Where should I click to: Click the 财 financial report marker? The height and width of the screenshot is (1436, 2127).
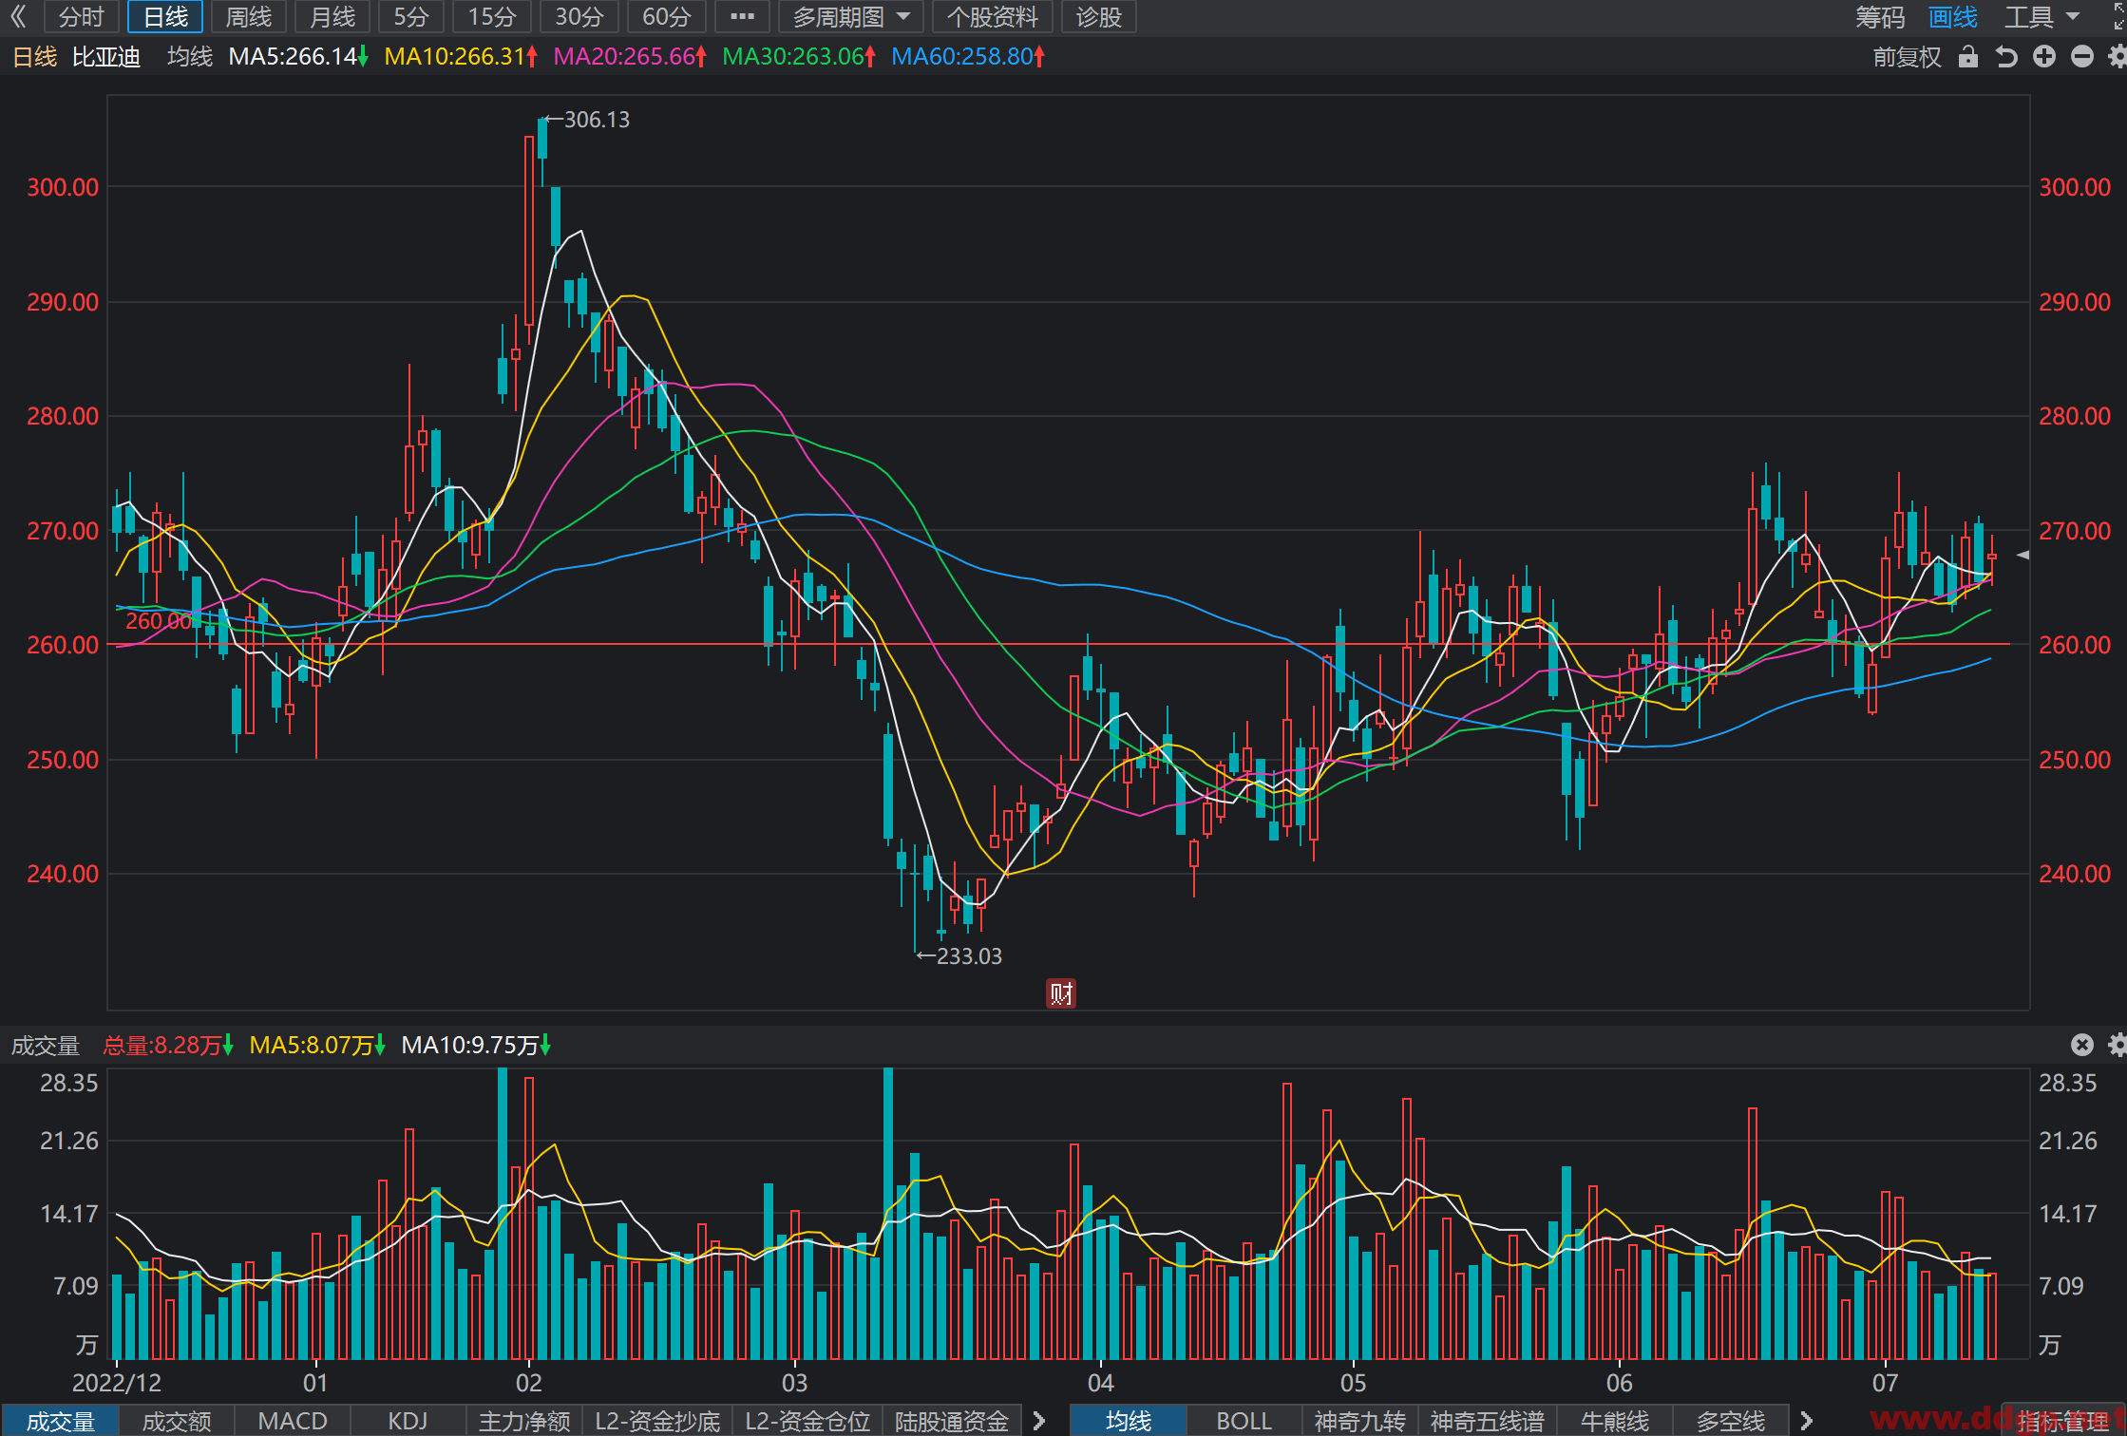click(1061, 993)
